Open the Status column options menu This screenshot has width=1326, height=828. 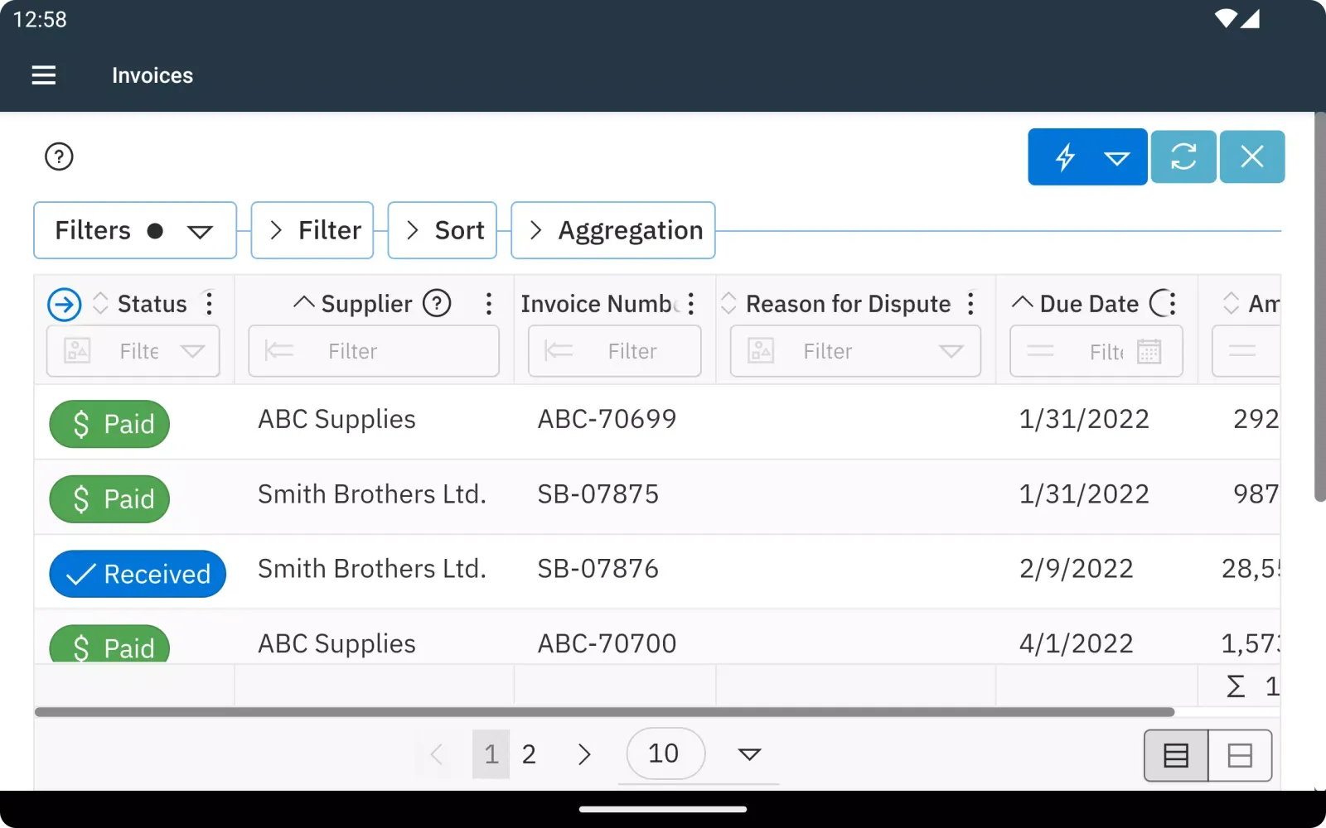pyautogui.click(x=210, y=304)
